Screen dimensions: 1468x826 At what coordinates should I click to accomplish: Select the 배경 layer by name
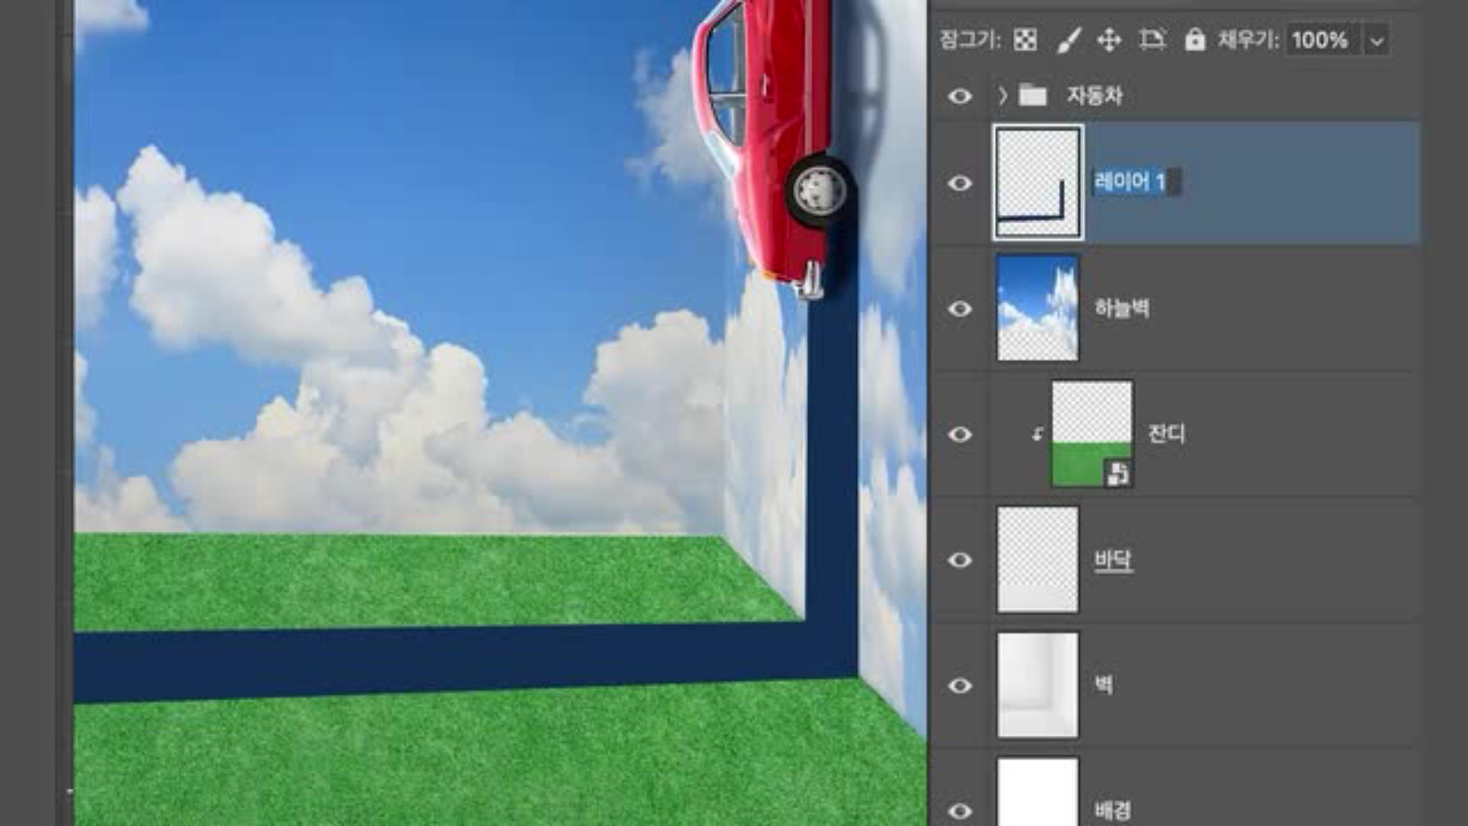(x=1112, y=809)
